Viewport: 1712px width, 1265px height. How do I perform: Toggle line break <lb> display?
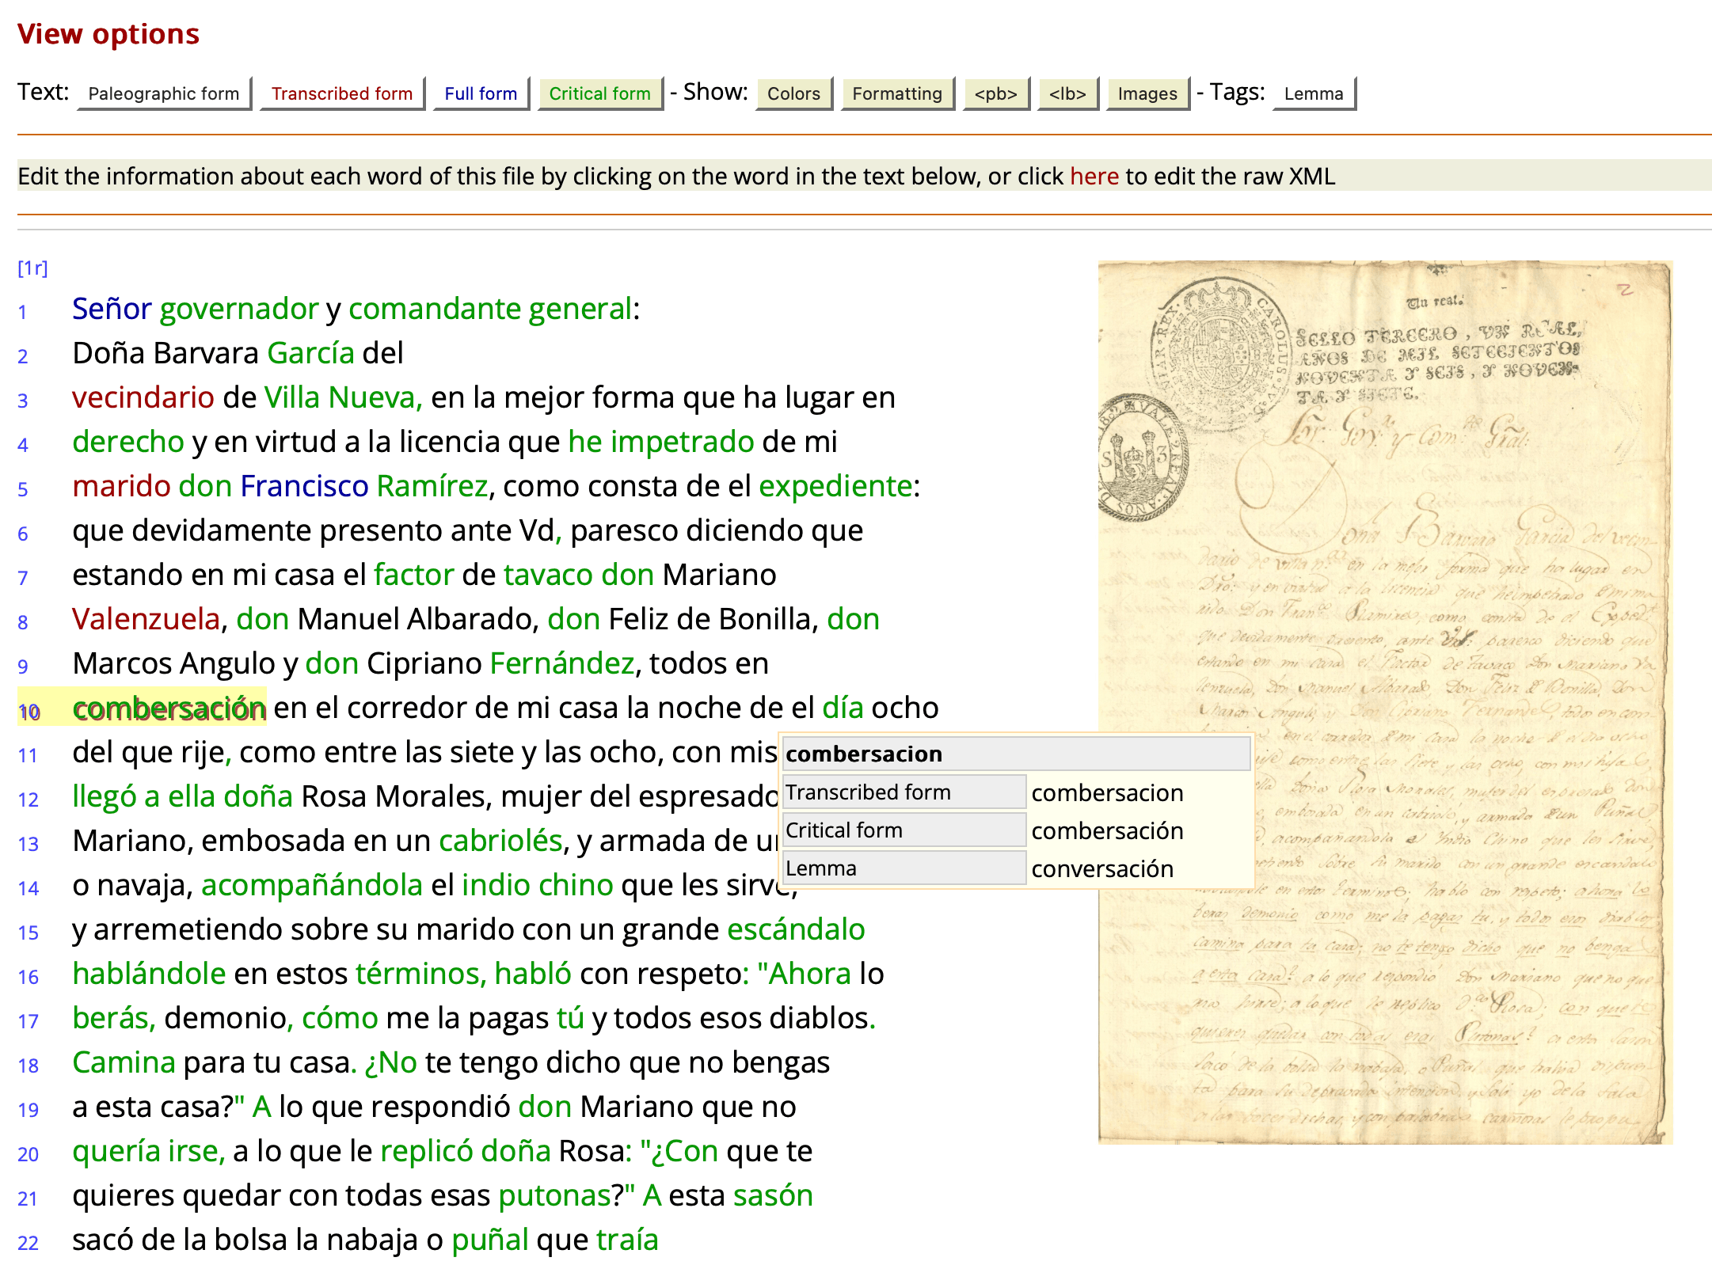click(x=1067, y=93)
